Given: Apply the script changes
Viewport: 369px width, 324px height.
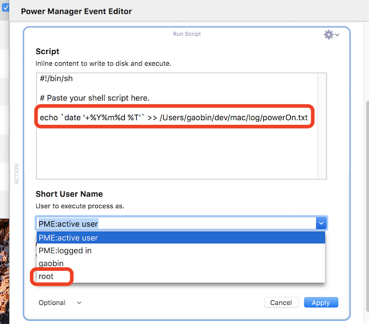Looking at the screenshot, I should tap(321, 302).
